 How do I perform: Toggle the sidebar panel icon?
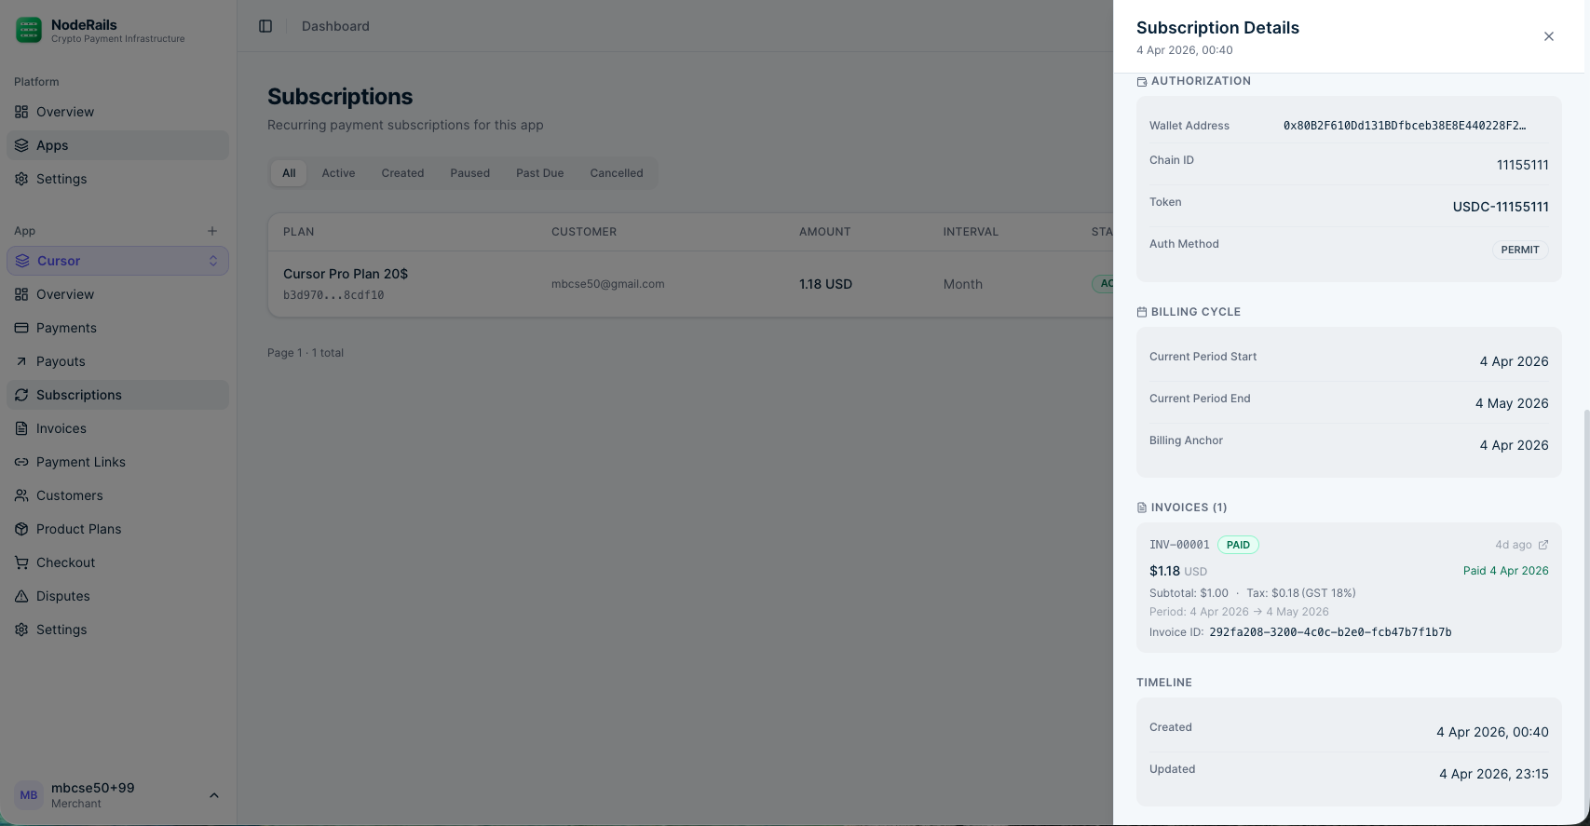(265, 26)
